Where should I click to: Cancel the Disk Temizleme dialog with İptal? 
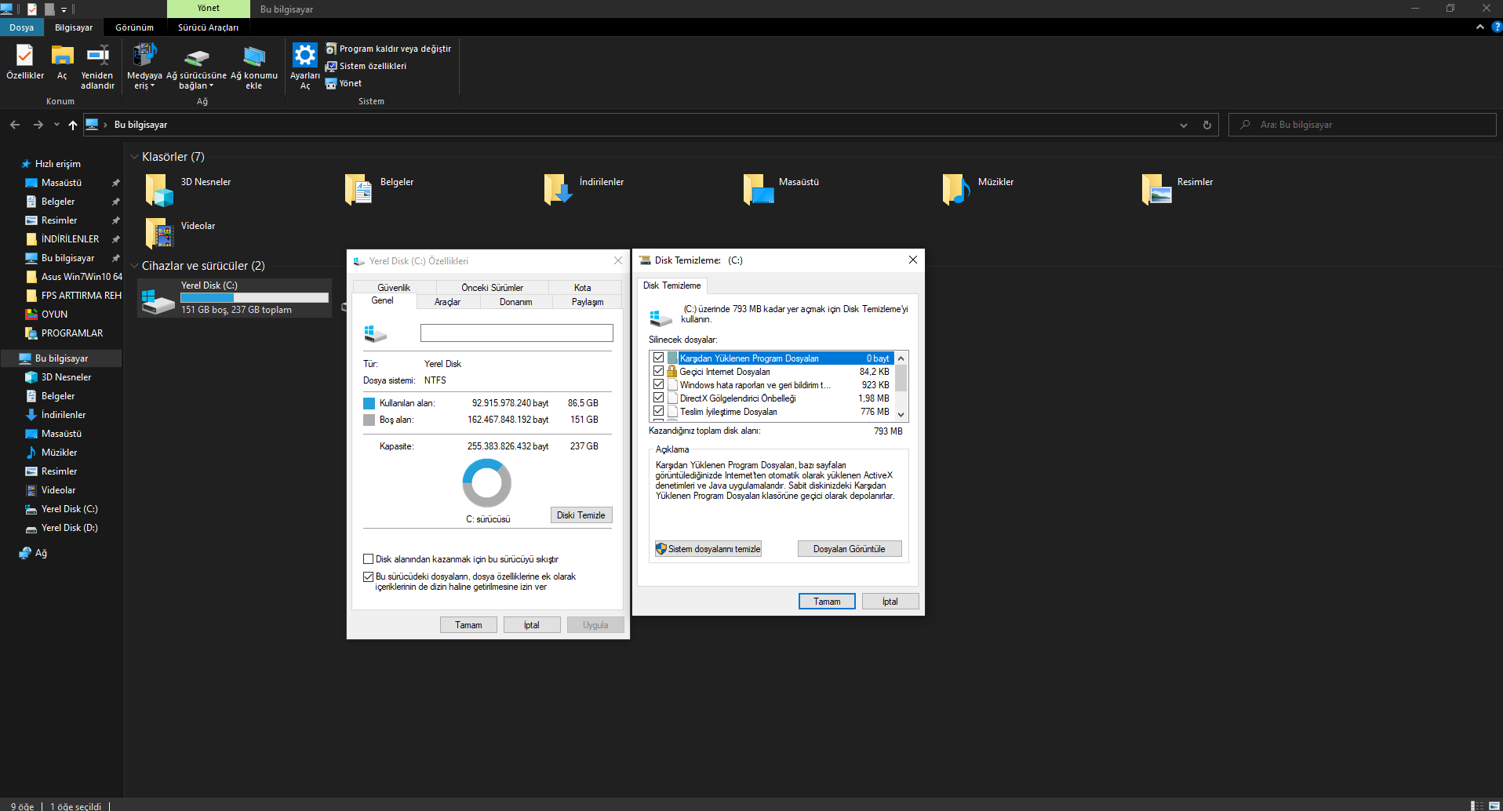point(890,602)
